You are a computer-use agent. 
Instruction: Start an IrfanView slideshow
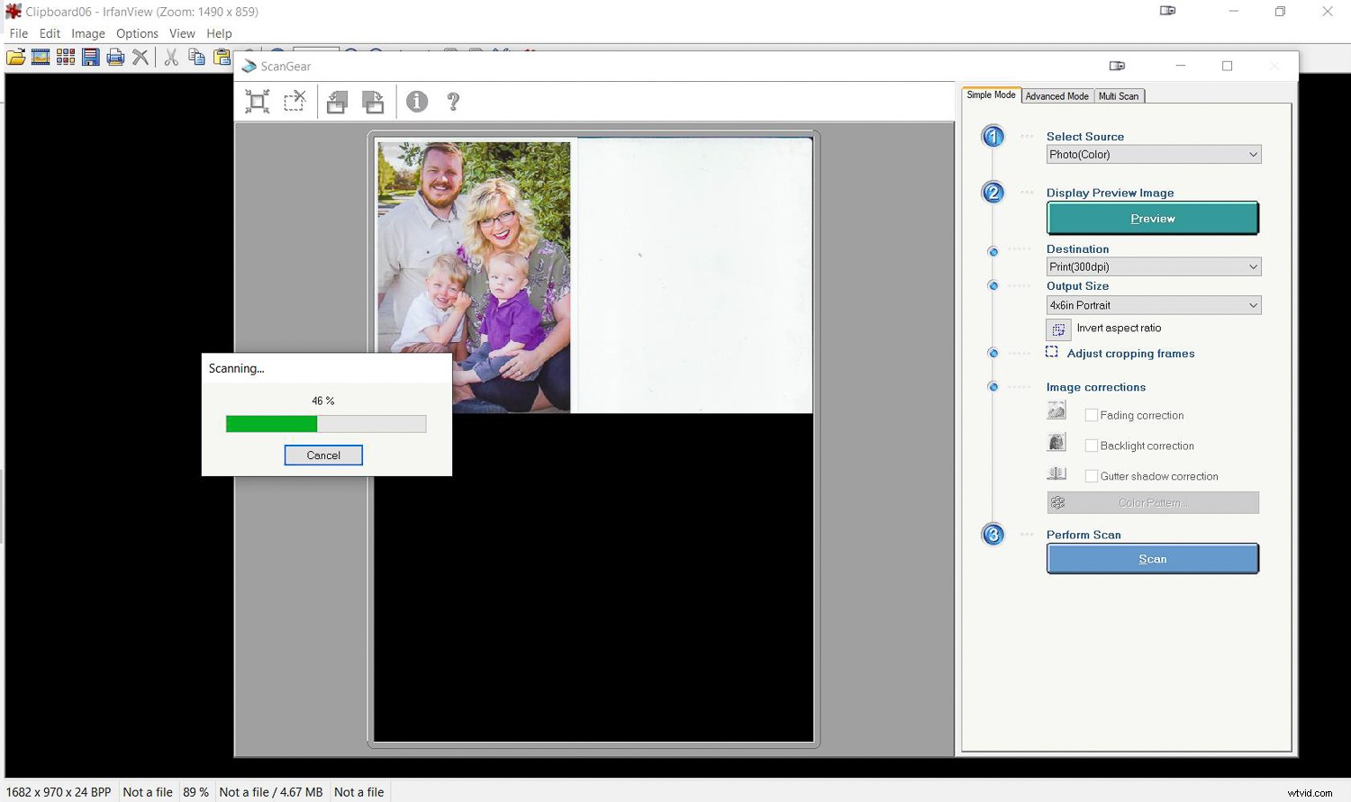pos(41,57)
